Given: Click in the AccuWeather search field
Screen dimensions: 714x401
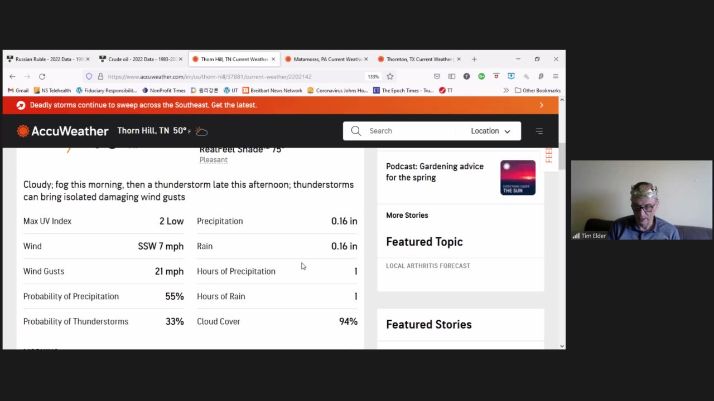Looking at the screenshot, I should (410, 131).
